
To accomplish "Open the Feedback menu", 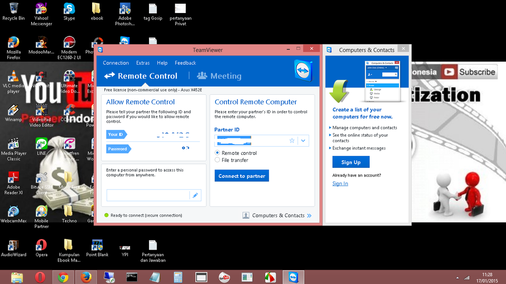I will point(185,63).
